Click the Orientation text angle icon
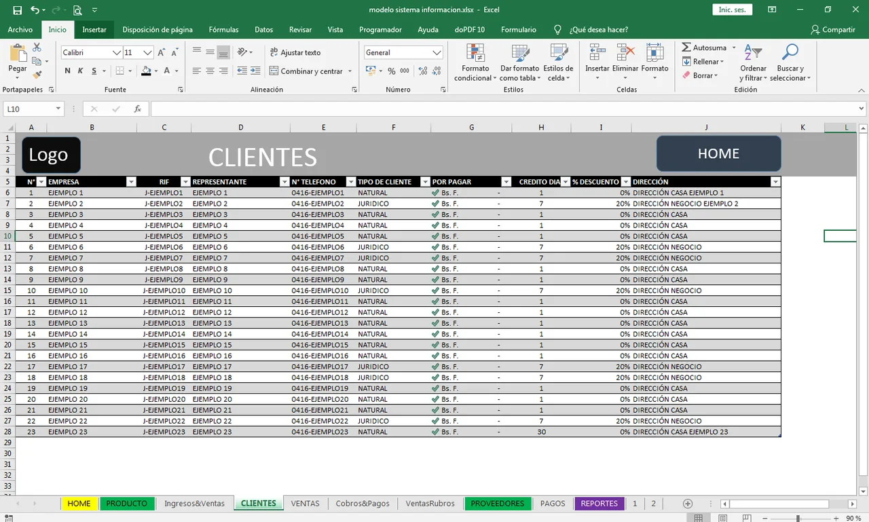Viewport: 869px width, 522px height. pos(243,52)
